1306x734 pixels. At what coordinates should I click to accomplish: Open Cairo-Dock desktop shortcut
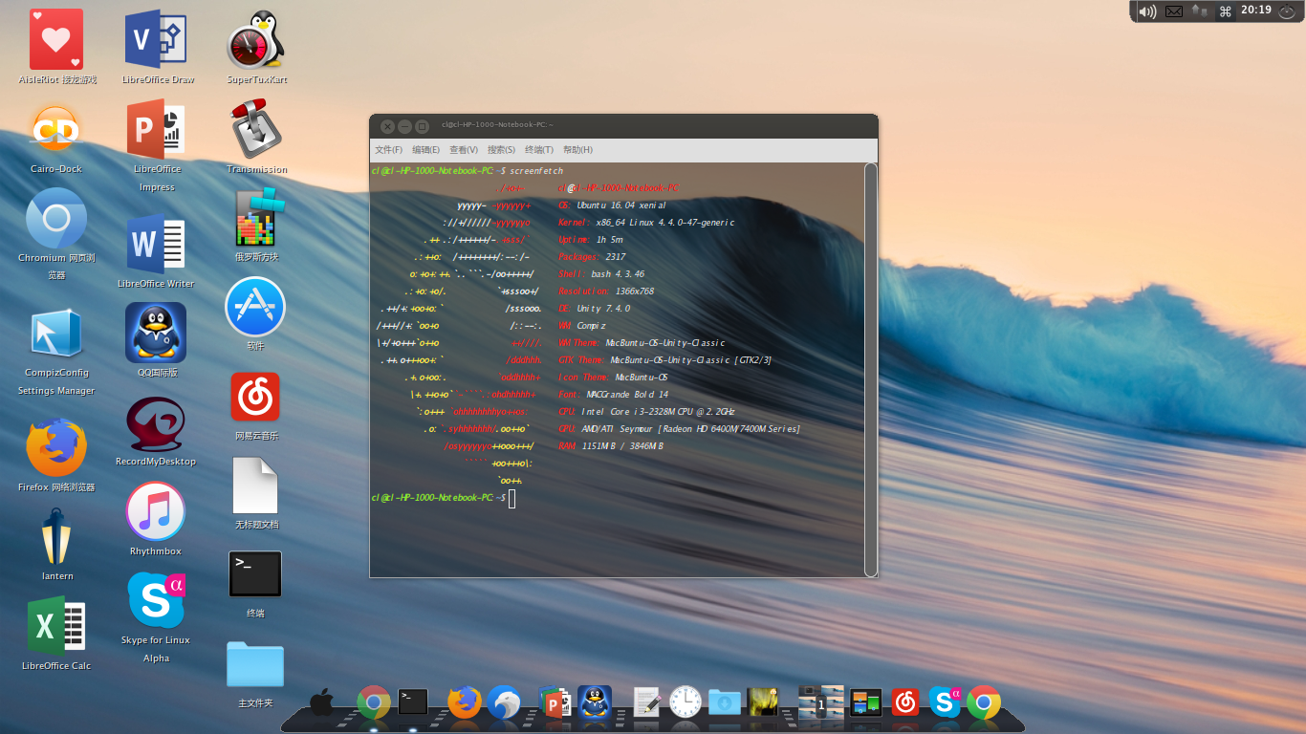54,128
